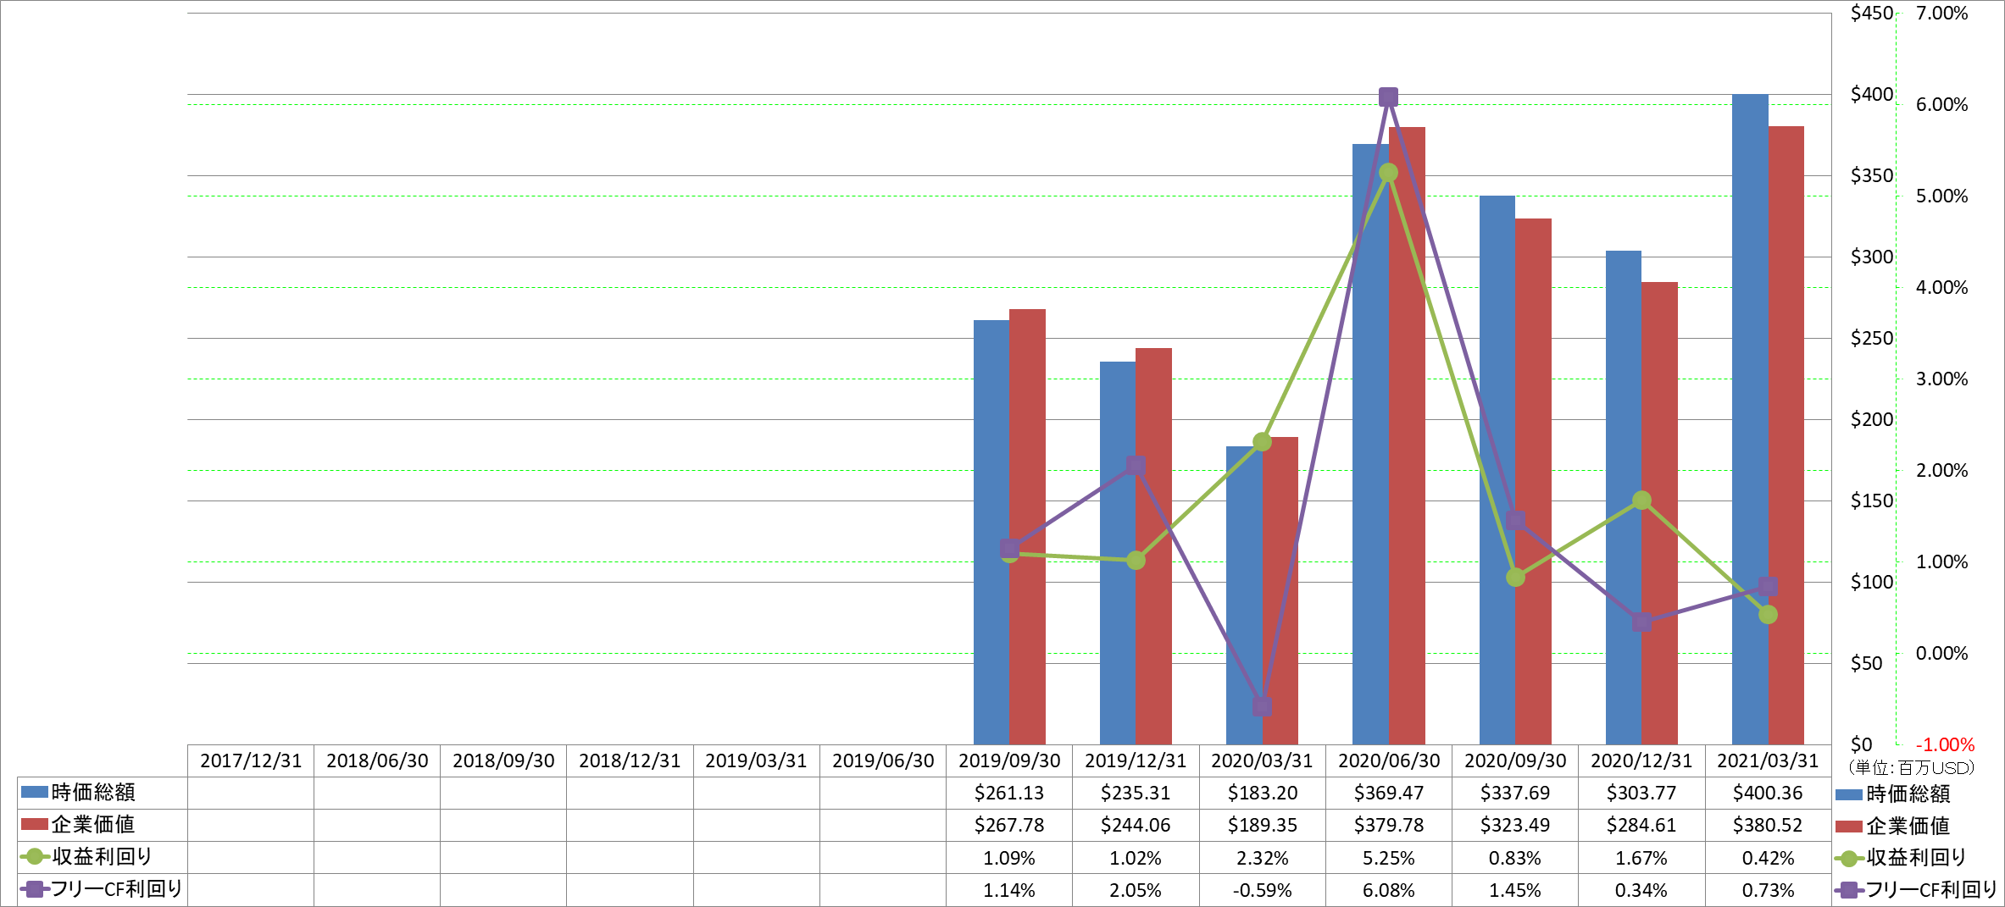Click the $380.52 enterprise value cell
Screen dimensions: 2005x907
[x=1768, y=825]
